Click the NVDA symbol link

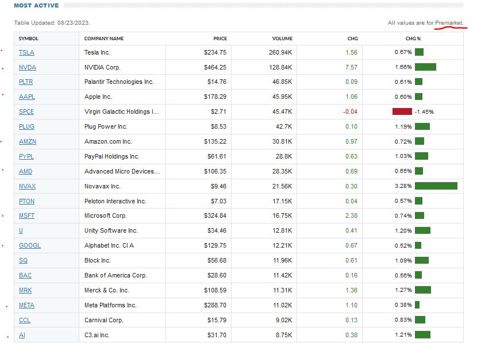[x=28, y=67]
